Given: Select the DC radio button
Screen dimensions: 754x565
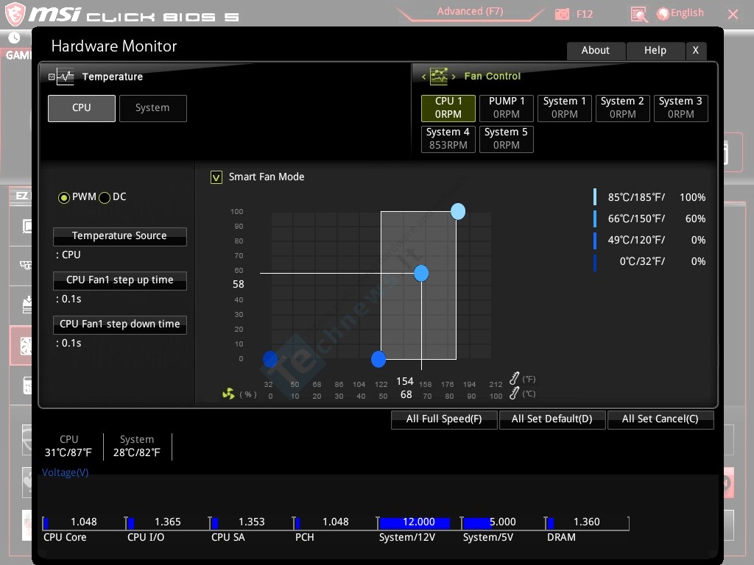Looking at the screenshot, I should click(105, 197).
